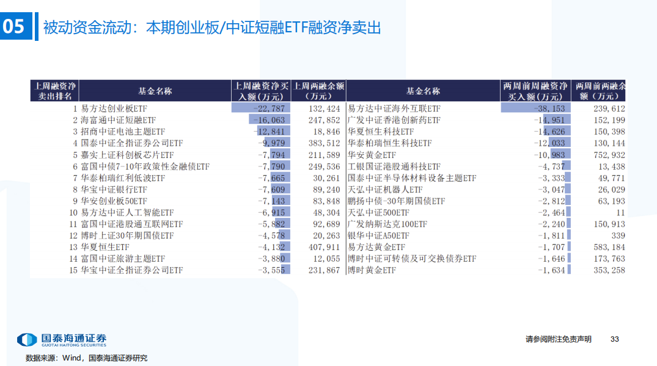Click the '两周前周融资净买入额' header
Image resolution: width=657 pixels, height=366 pixels.
[535, 91]
